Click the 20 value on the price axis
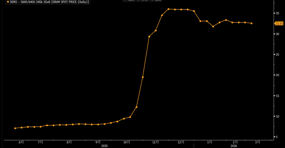The width and height of the screenshot is (285, 148). [x=278, y=75]
